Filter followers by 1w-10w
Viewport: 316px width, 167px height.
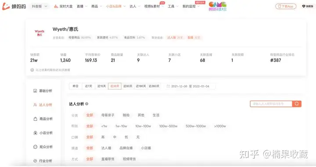pos(121,126)
